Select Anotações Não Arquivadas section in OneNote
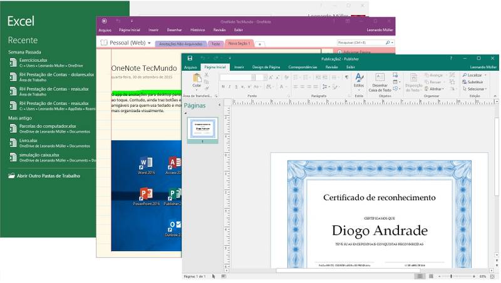 coord(181,44)
